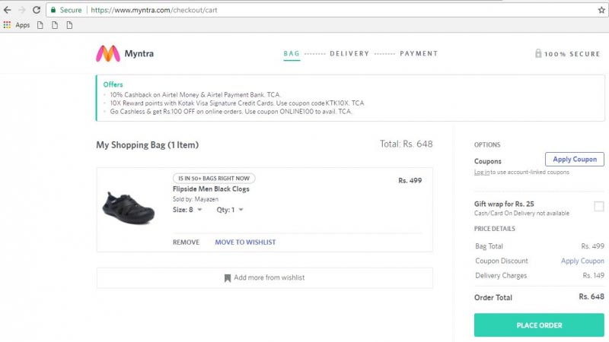Image resolution: width=609 pixels, height=342 pixels.
Task: Click the PLACE ORDER button
Action: click(x=539, y=325)
